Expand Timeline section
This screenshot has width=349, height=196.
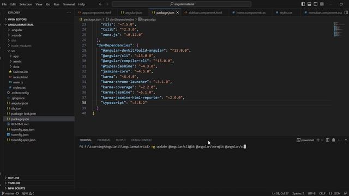coord(14,183)
